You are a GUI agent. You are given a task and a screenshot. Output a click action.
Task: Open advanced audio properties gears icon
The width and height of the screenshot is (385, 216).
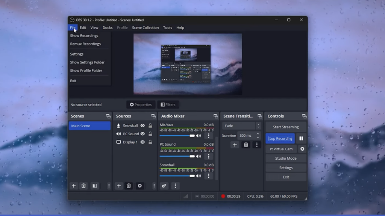(x=164, y=186)
